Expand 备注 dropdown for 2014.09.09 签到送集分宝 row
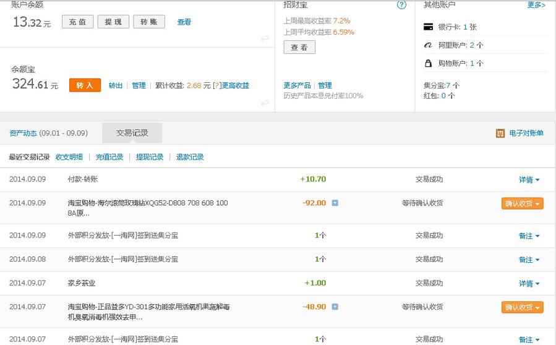 [529, 236]
